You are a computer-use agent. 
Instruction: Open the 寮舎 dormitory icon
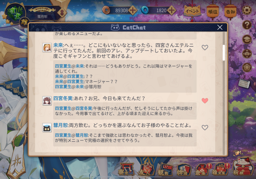coord(126,169)
